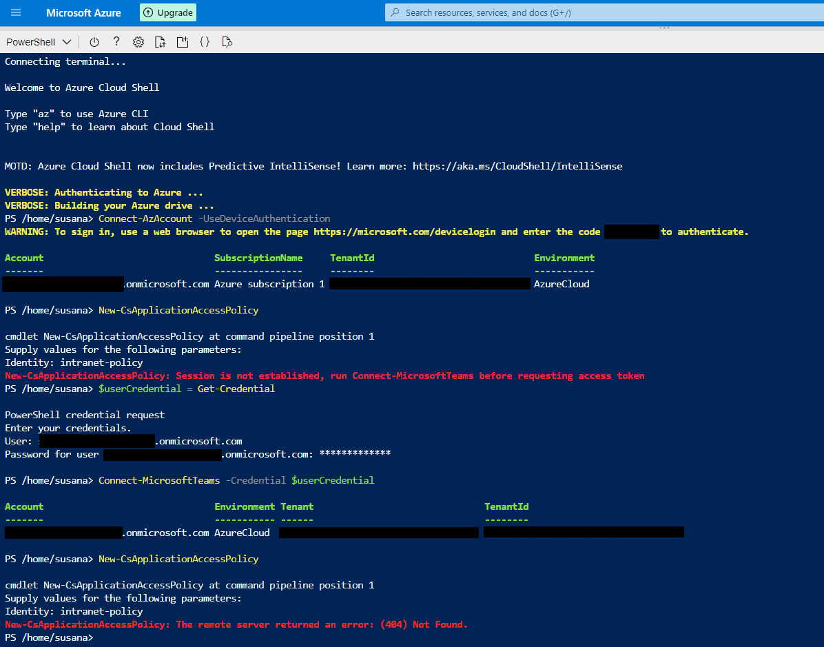Click the SubscriptionName column header

click(258, 258)
